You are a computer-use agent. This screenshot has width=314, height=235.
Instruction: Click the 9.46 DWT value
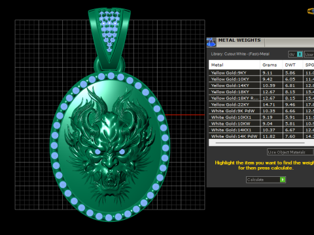click(290, 104)
